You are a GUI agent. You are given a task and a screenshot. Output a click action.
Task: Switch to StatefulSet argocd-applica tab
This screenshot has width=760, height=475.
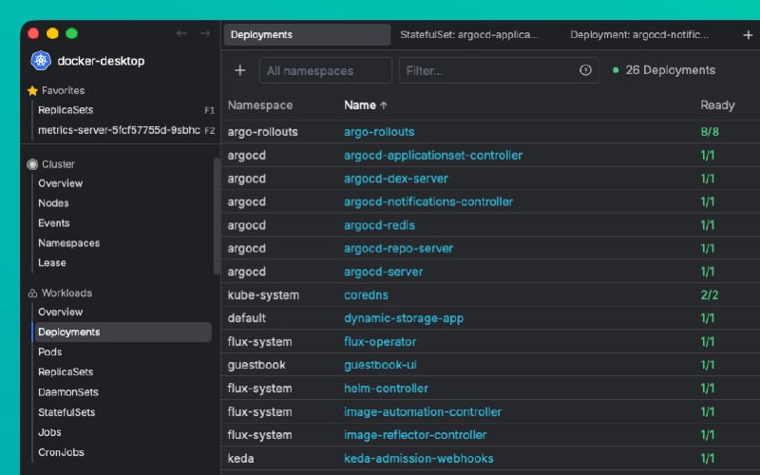pyautogui.click(x=468, y=35)
